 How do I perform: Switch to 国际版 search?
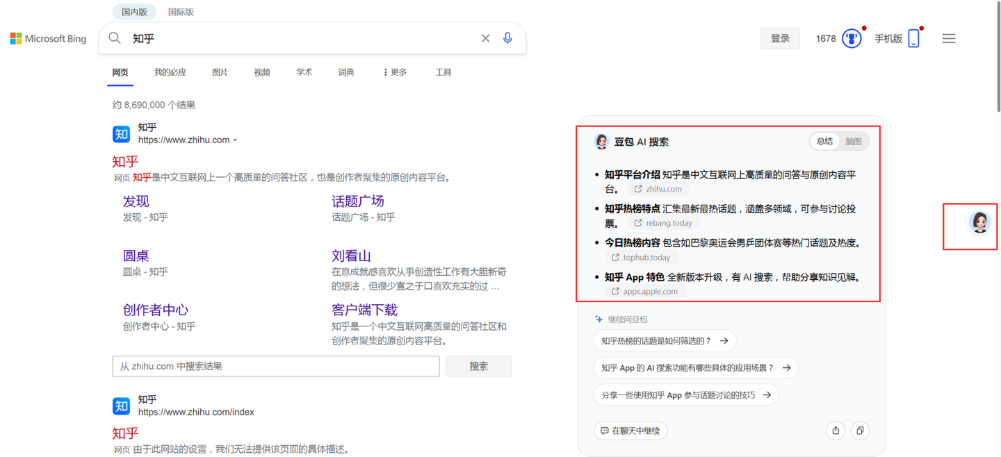[x=181, y=12]
